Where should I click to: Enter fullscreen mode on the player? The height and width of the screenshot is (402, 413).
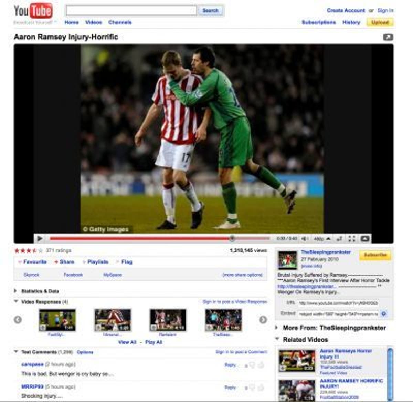tap(352, 238)
